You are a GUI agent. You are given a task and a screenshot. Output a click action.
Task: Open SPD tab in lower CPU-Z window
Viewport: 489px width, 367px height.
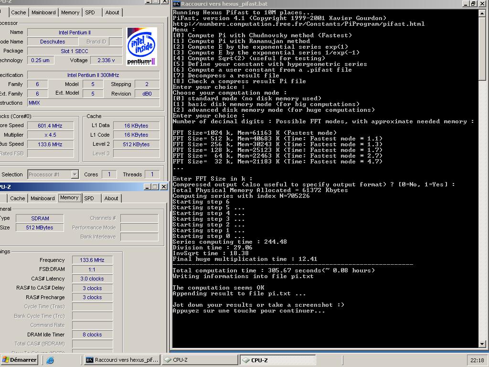tap(89, 198)
